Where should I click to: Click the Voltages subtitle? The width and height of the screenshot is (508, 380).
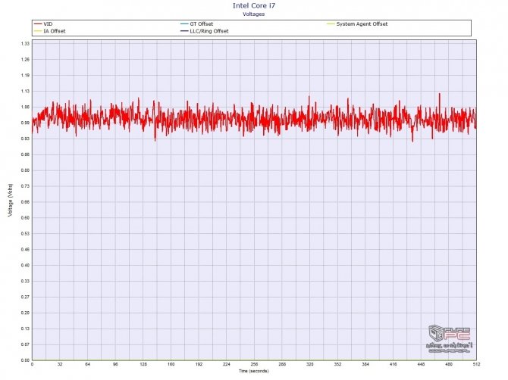(254, 14)
